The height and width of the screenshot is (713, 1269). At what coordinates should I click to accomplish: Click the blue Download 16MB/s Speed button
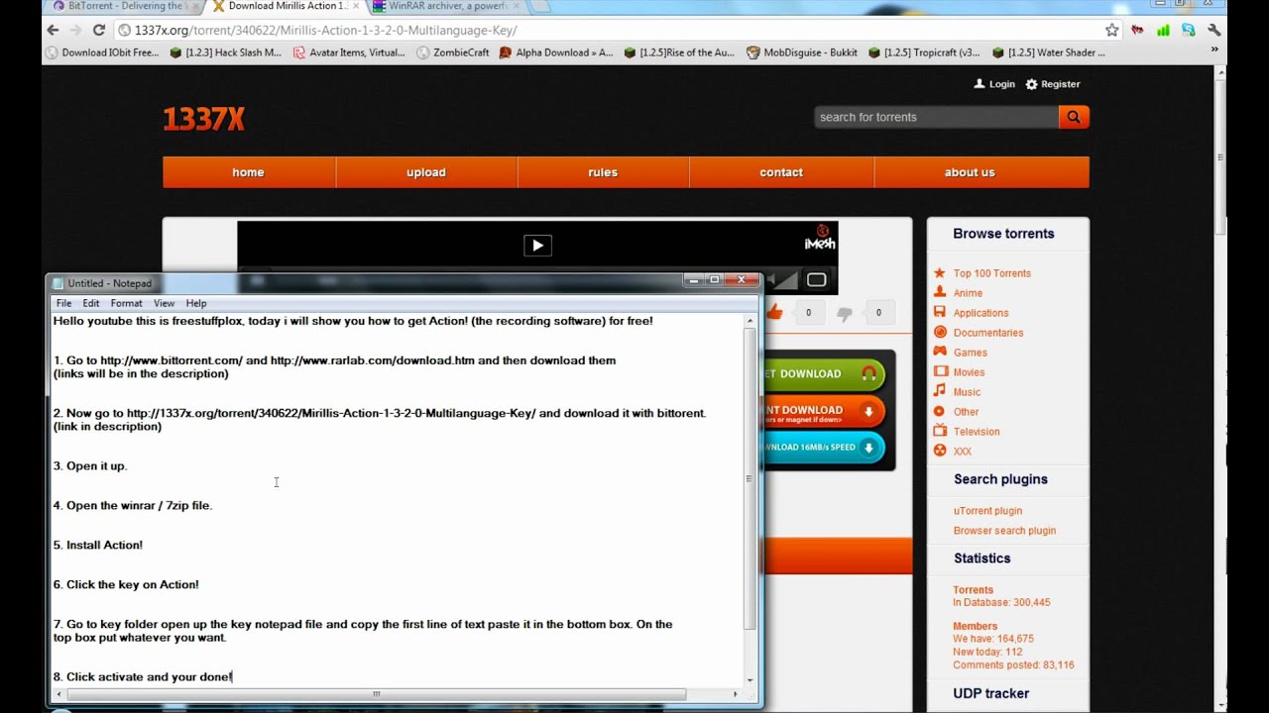click(x=823, y=448)
